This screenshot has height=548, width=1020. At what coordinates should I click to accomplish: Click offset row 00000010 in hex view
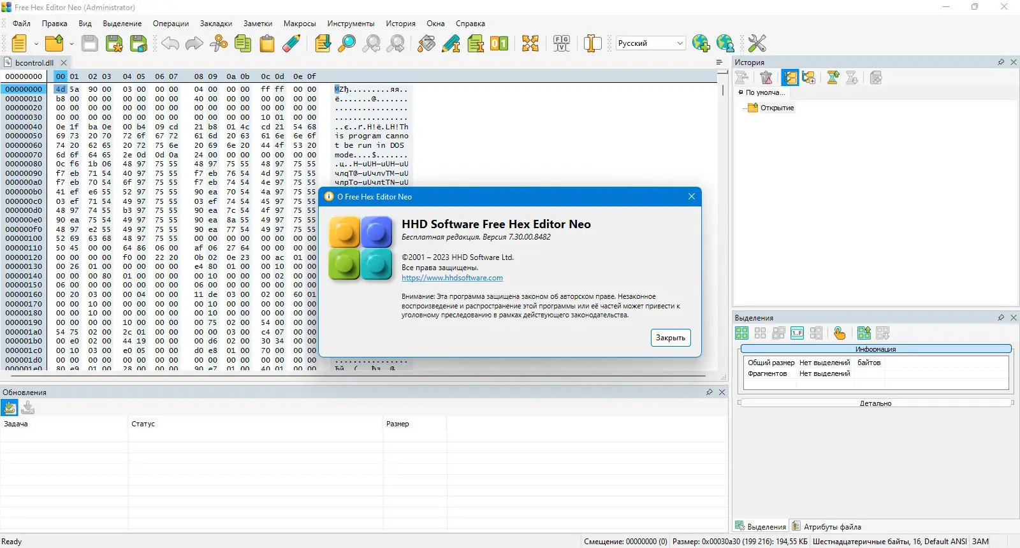click(x=24, y=99)
